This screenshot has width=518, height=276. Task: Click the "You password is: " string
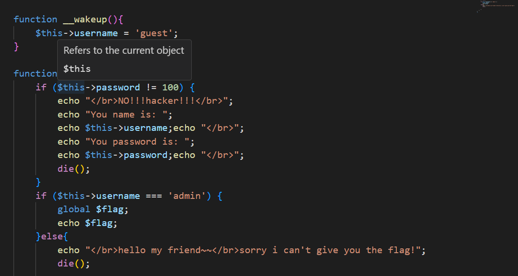coord(137,142)
